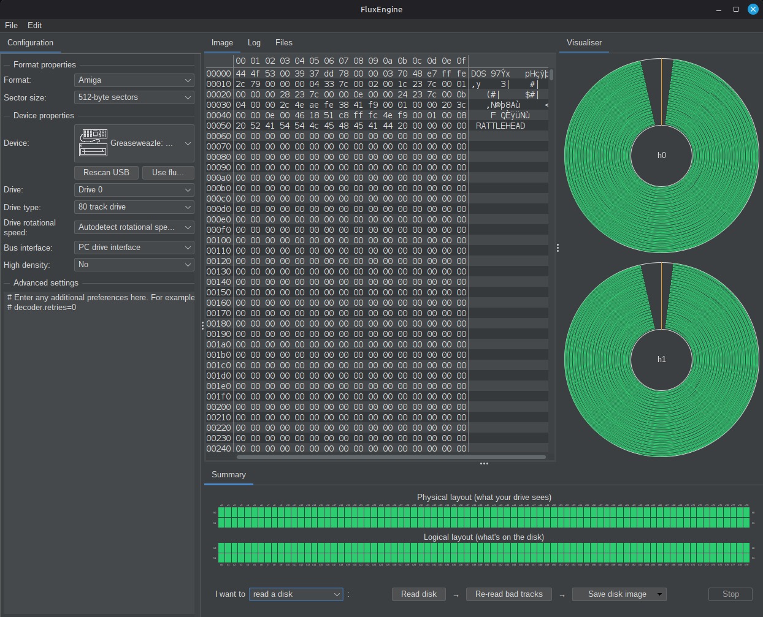Open the Bus interface dropdown

(134, 248)
